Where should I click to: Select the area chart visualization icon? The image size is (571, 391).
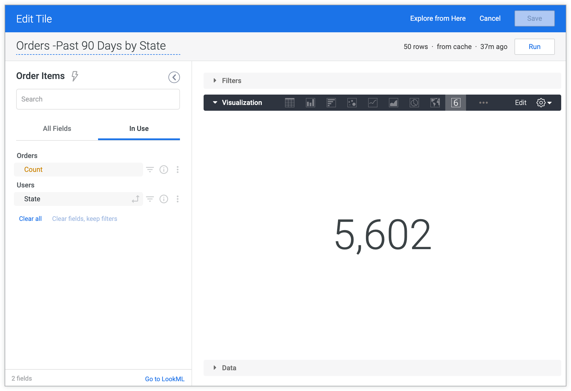click(x=393, y=102)
